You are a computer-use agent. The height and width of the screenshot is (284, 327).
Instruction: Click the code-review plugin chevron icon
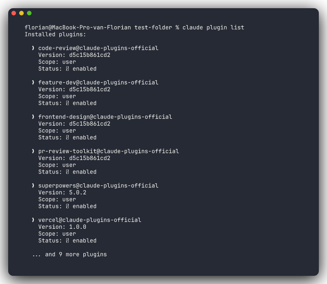(34, 48)
